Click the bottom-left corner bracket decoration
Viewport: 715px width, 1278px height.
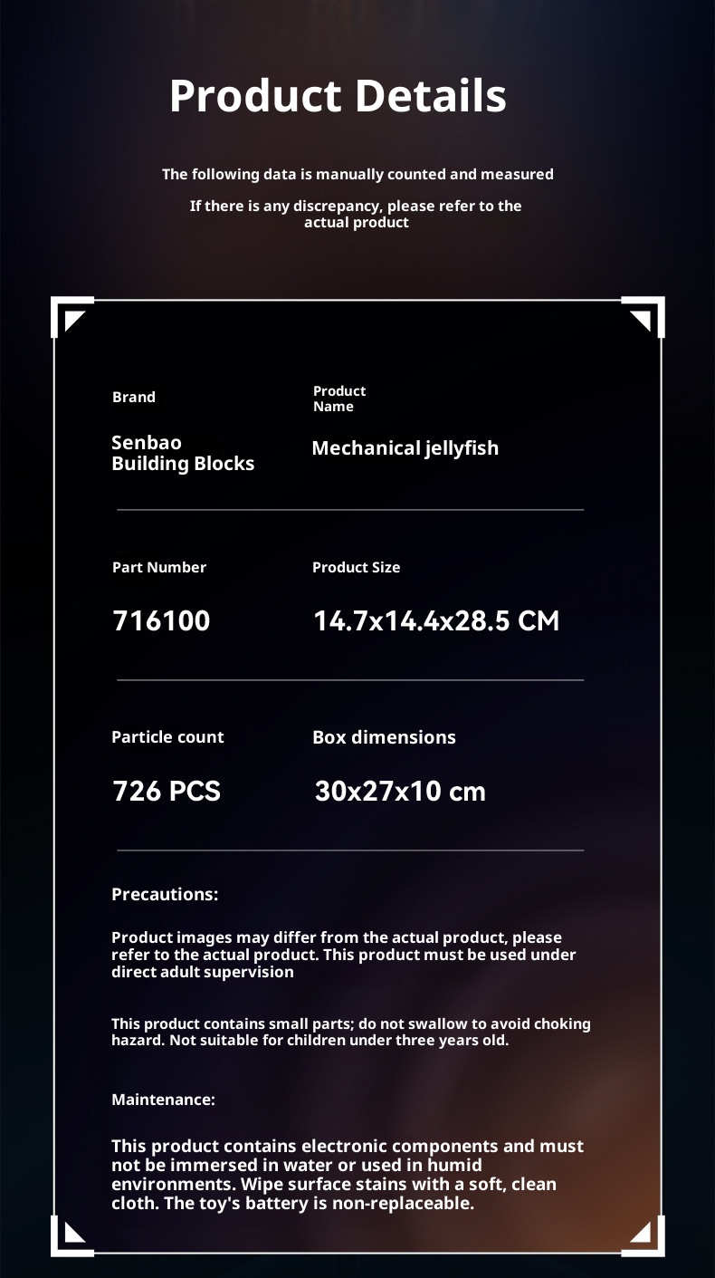72,1235
